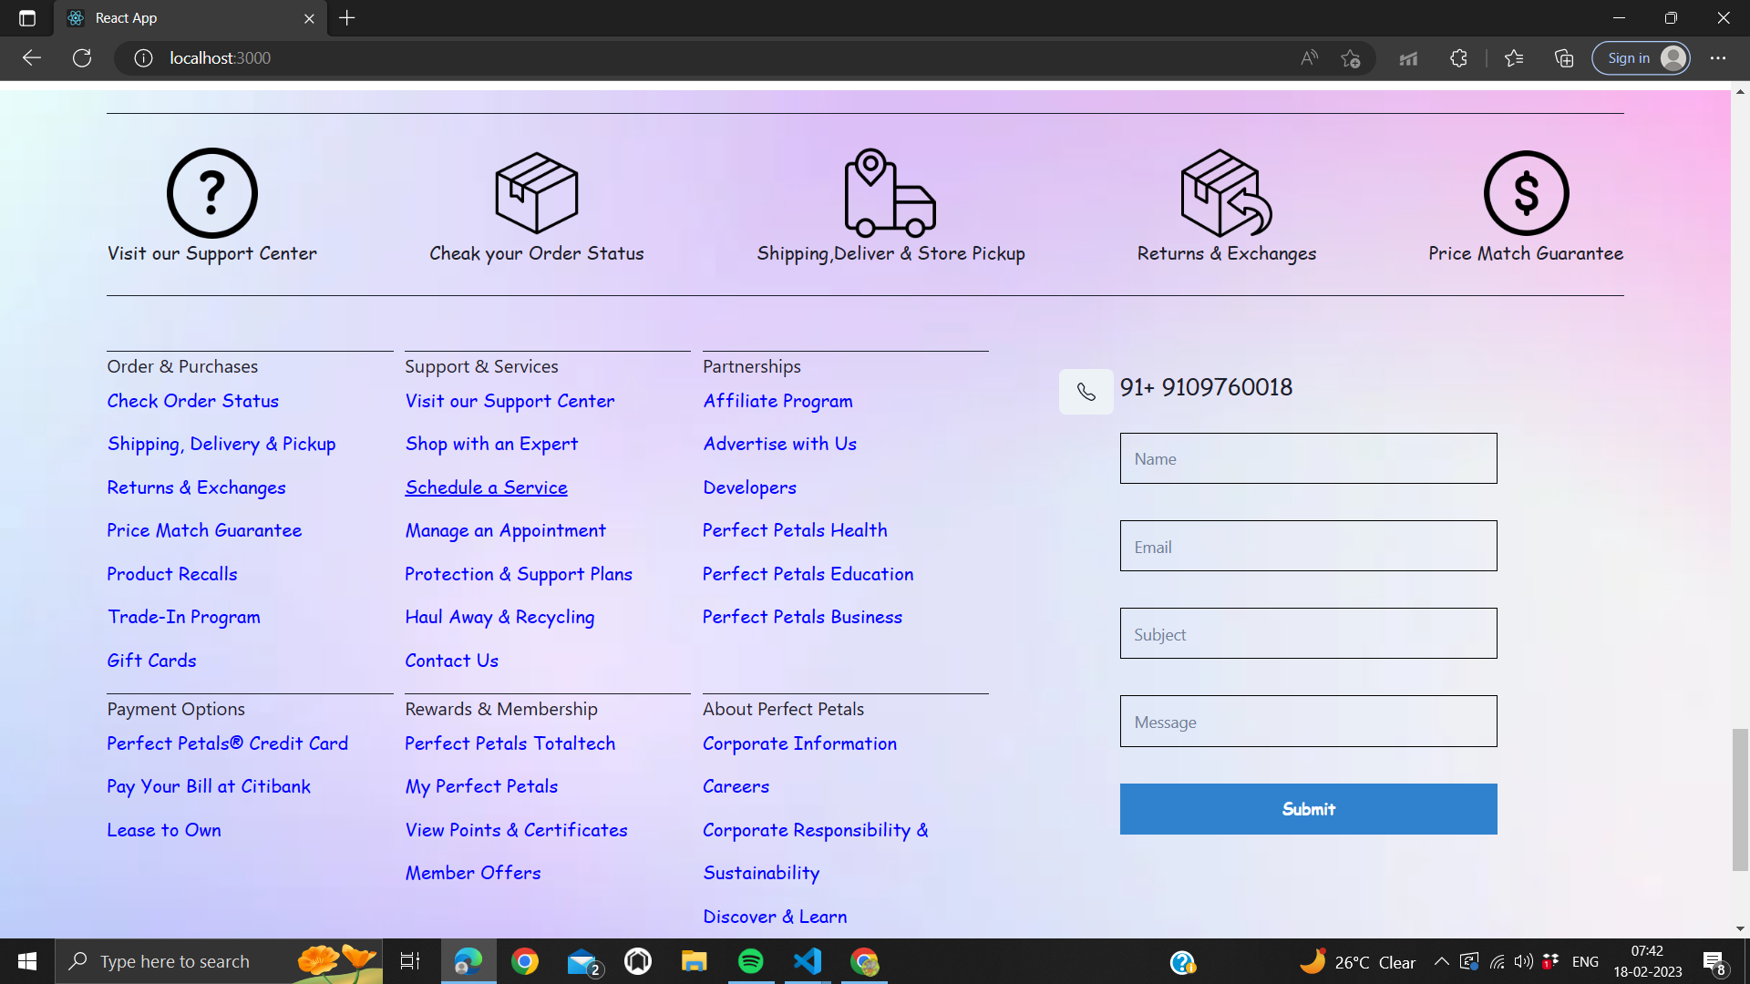Click the dollar Price Match Guarantee icon
The height and width of the screenshot is (984, 1750).
pyautogui.click(x=1526, y=193)
